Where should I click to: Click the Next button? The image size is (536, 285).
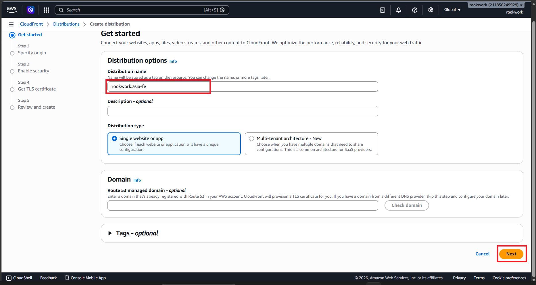[511, 254]
